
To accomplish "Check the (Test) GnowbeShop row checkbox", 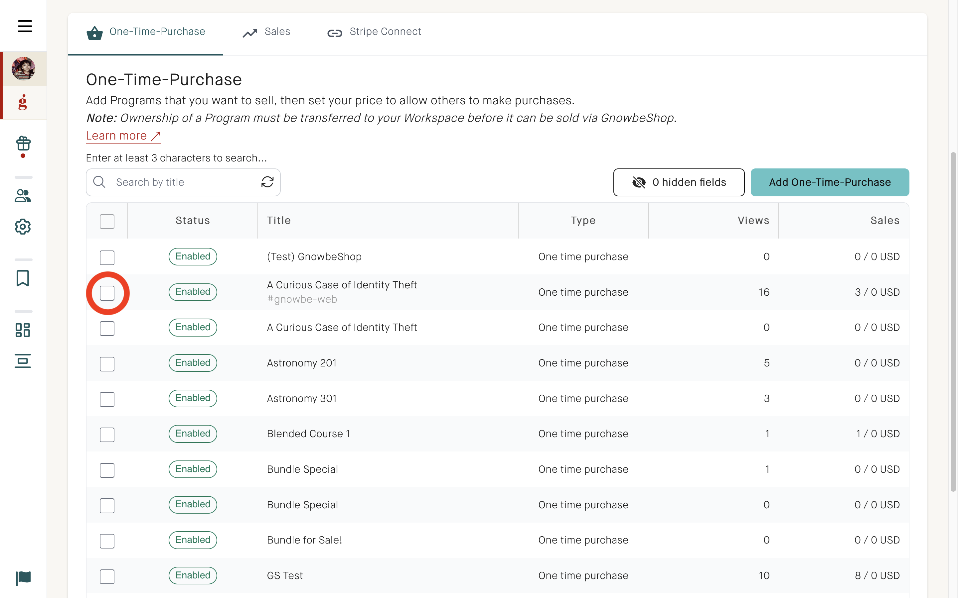I will pos(107,257).
